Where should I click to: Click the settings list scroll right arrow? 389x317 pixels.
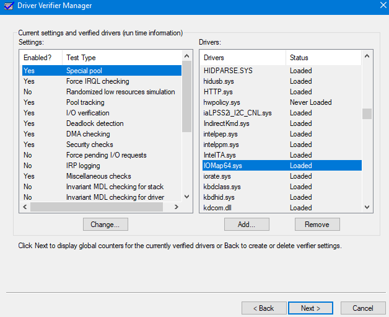point(177,207)
